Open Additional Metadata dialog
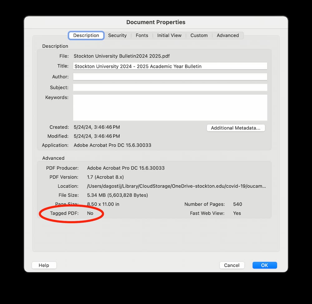The width and height of the screenshot is (312, 304). point(236,128)
